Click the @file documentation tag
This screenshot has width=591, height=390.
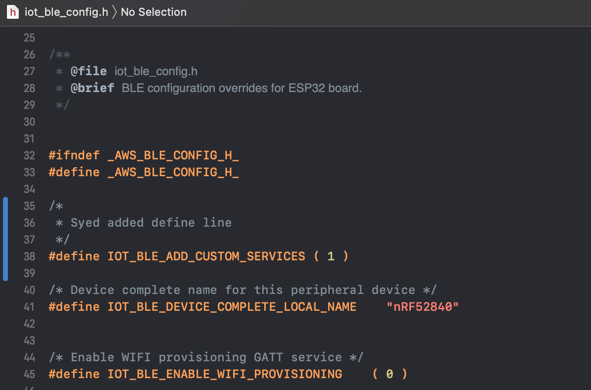89,71
